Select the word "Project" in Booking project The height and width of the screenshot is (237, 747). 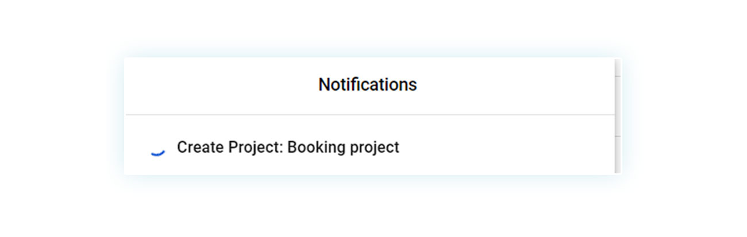pyautogui.click(x=372, y=149)
